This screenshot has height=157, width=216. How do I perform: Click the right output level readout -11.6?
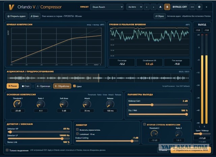[206, 30]
